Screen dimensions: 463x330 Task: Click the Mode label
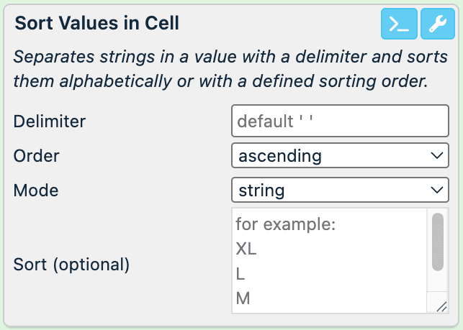point(36,191)
